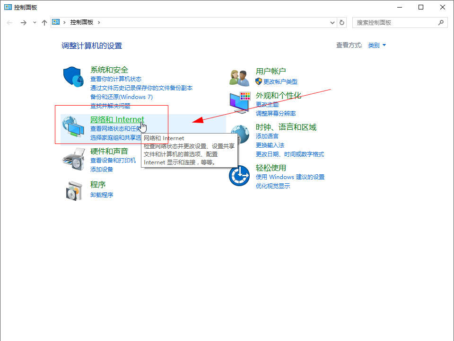Open the 硬件和声音 category
Screen dimensions: 454x341
109,151
